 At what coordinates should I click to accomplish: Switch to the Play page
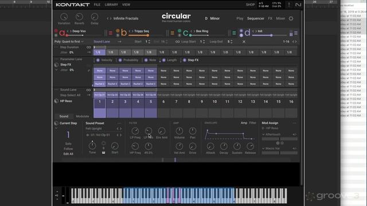click(240, 18)
